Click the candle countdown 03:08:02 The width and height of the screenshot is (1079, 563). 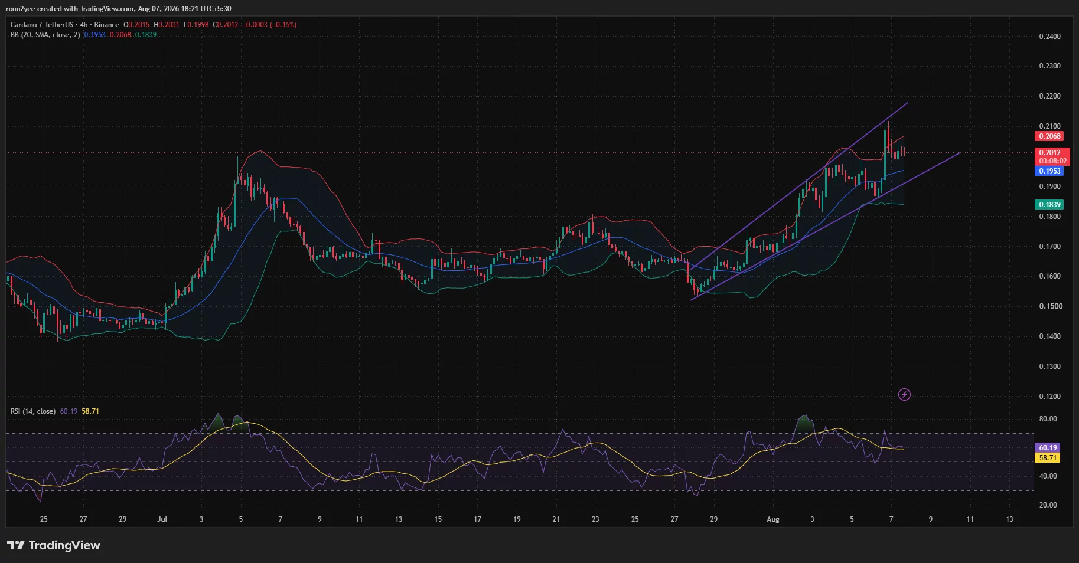1053,161
